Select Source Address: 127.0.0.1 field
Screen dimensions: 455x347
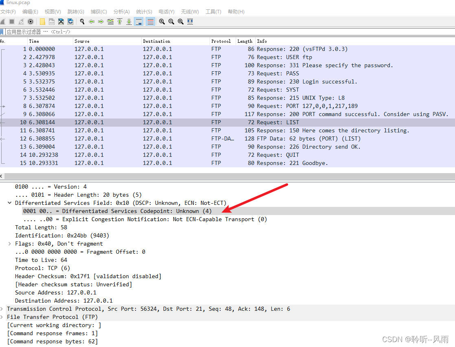pos(56,292)
